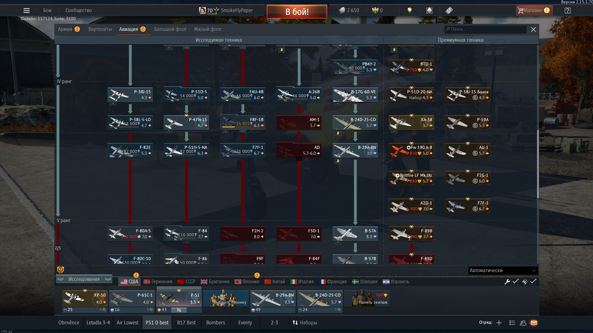
Task: Open the inventory items icon
Action: click(429, 10)
